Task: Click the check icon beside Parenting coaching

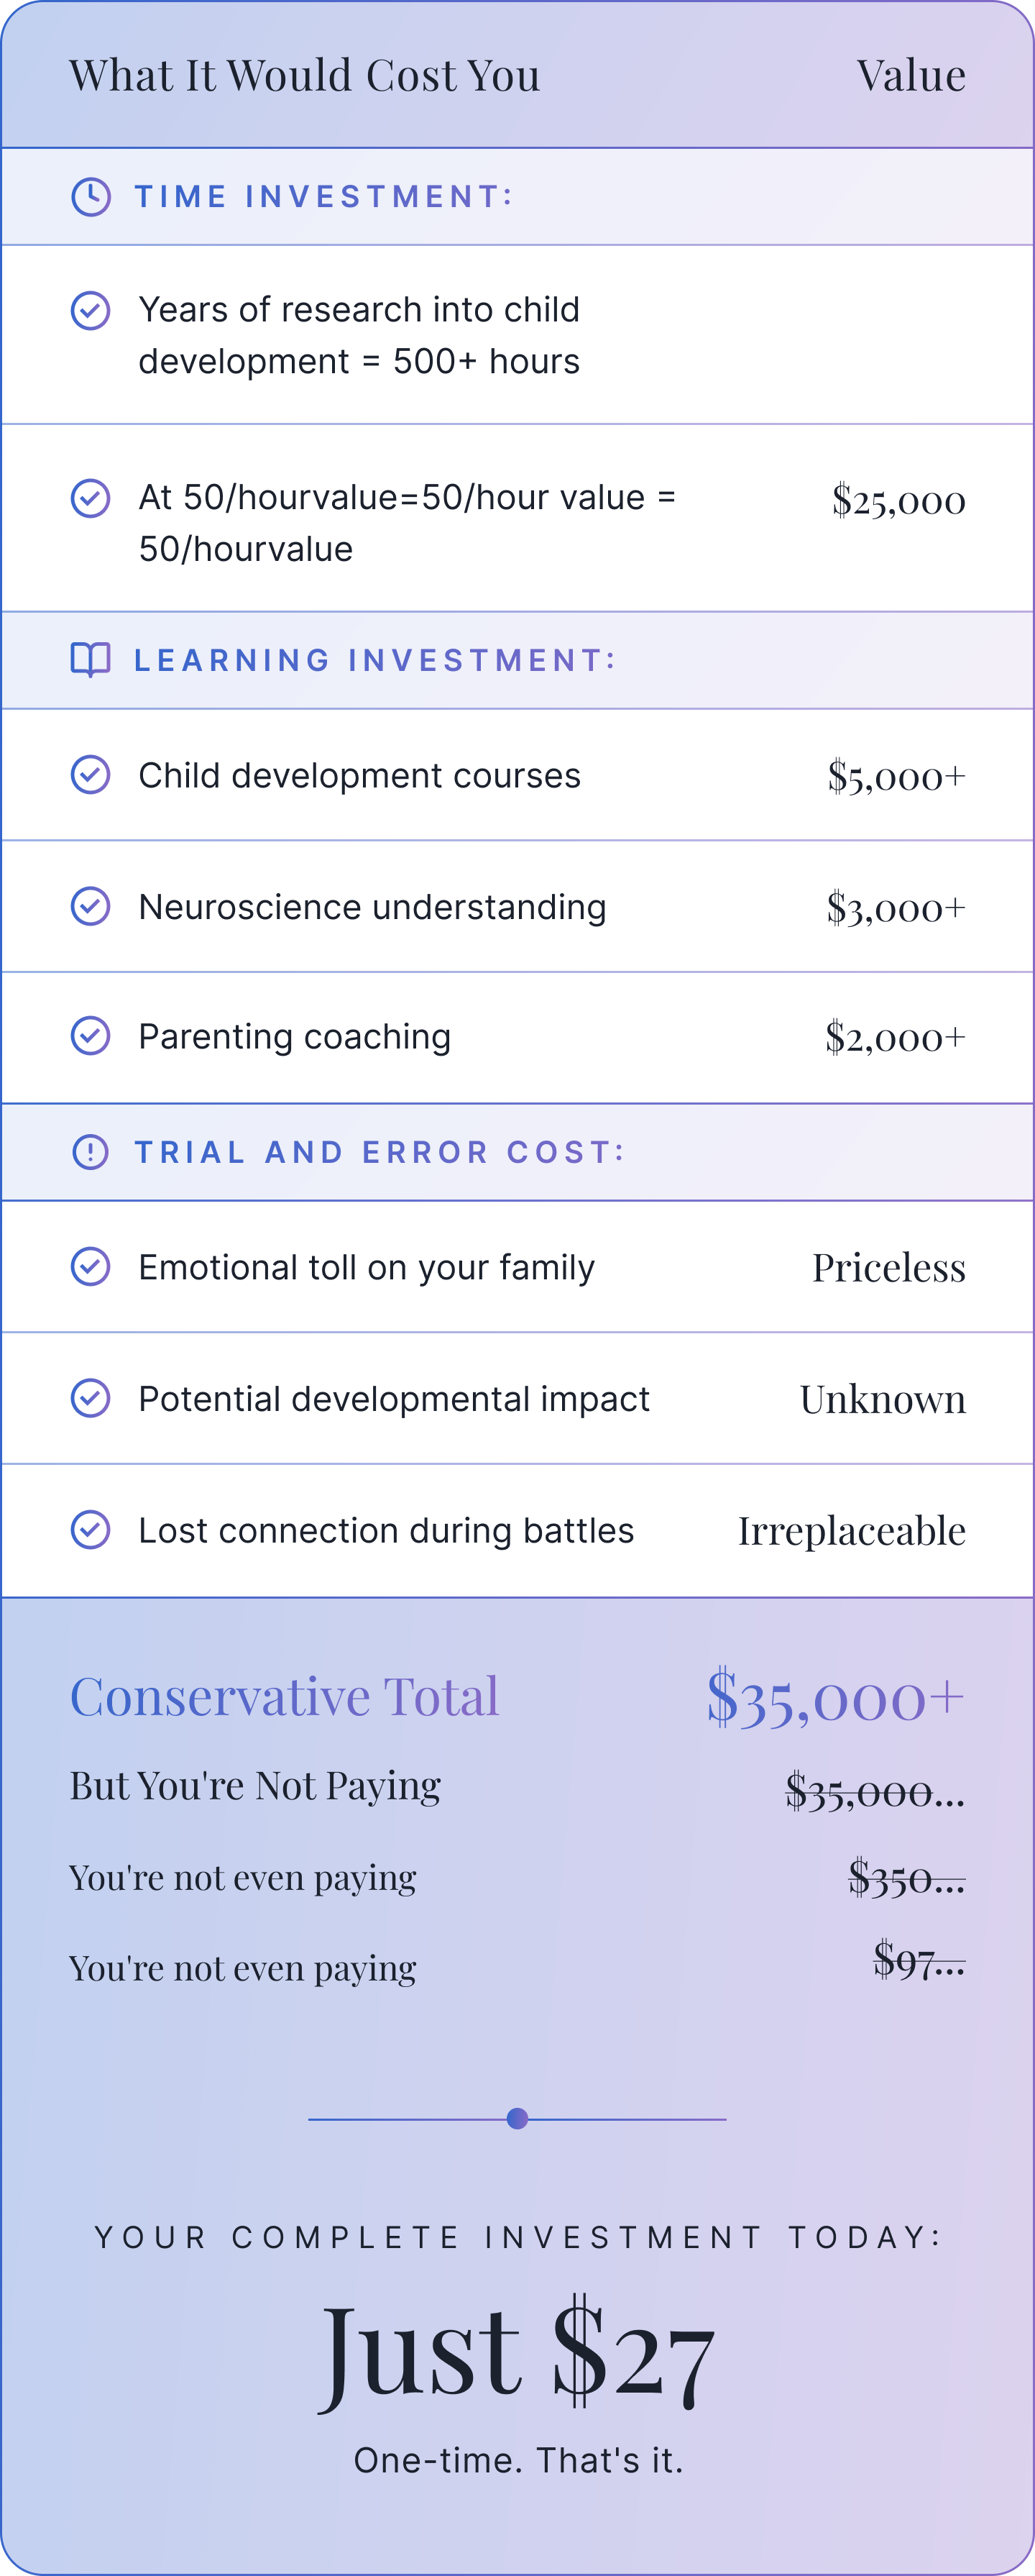Action: point(91,1036)
